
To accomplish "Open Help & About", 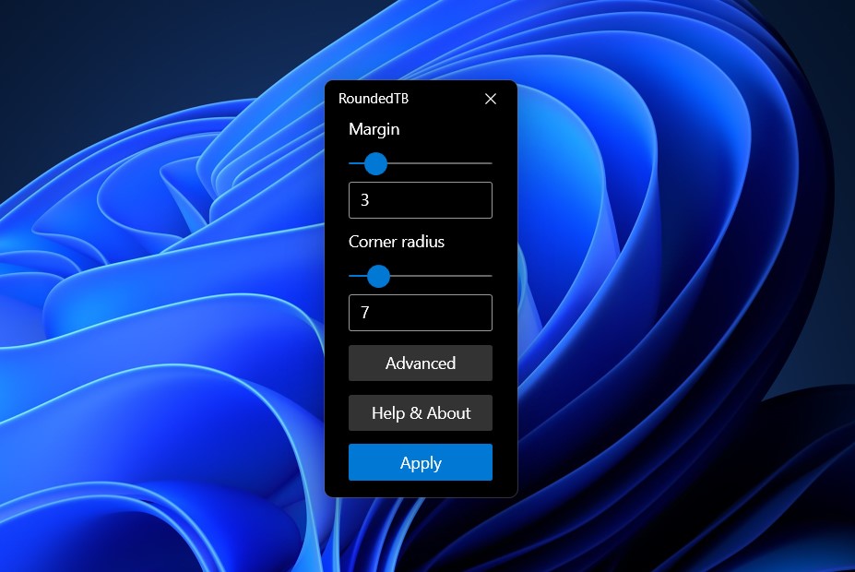I will 421,412.
